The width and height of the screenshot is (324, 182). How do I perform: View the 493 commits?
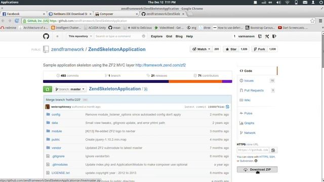tap(67, 75)
